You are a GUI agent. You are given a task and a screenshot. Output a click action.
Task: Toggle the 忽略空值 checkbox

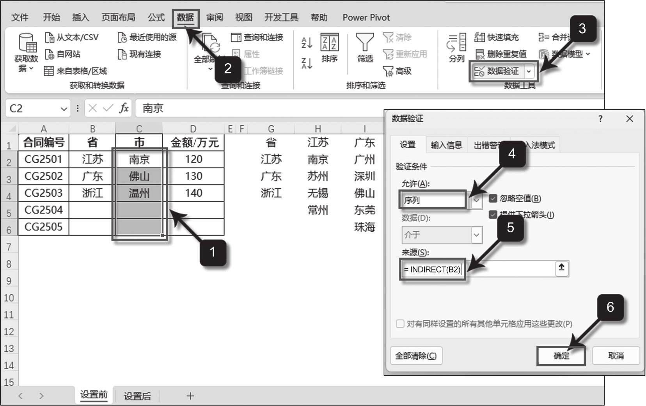[x=493, y=198]
